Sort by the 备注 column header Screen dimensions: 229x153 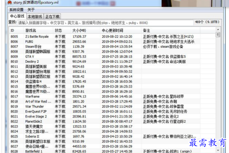(x=170, y=30)
